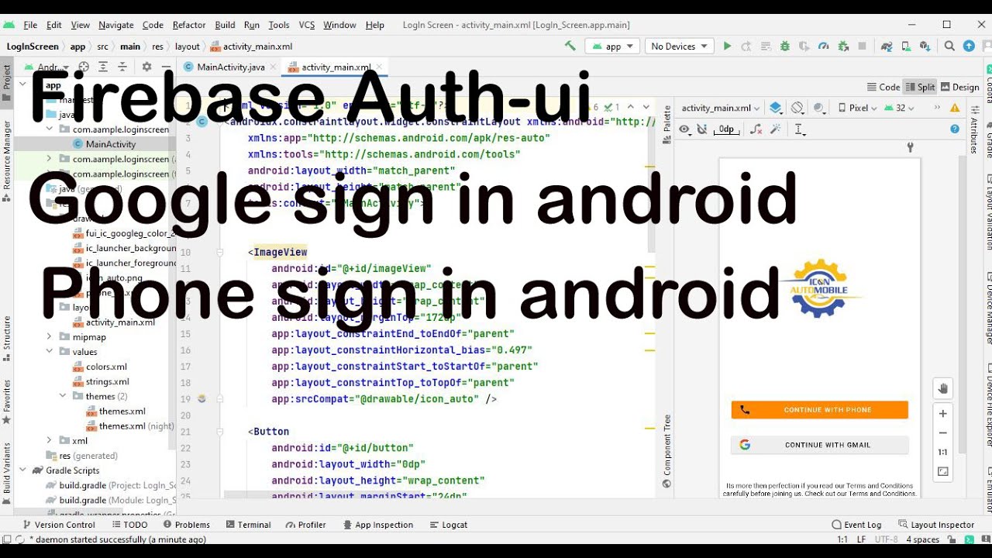
Task: Select the pan hand tool in preview
Action: [x=943, y=388]
